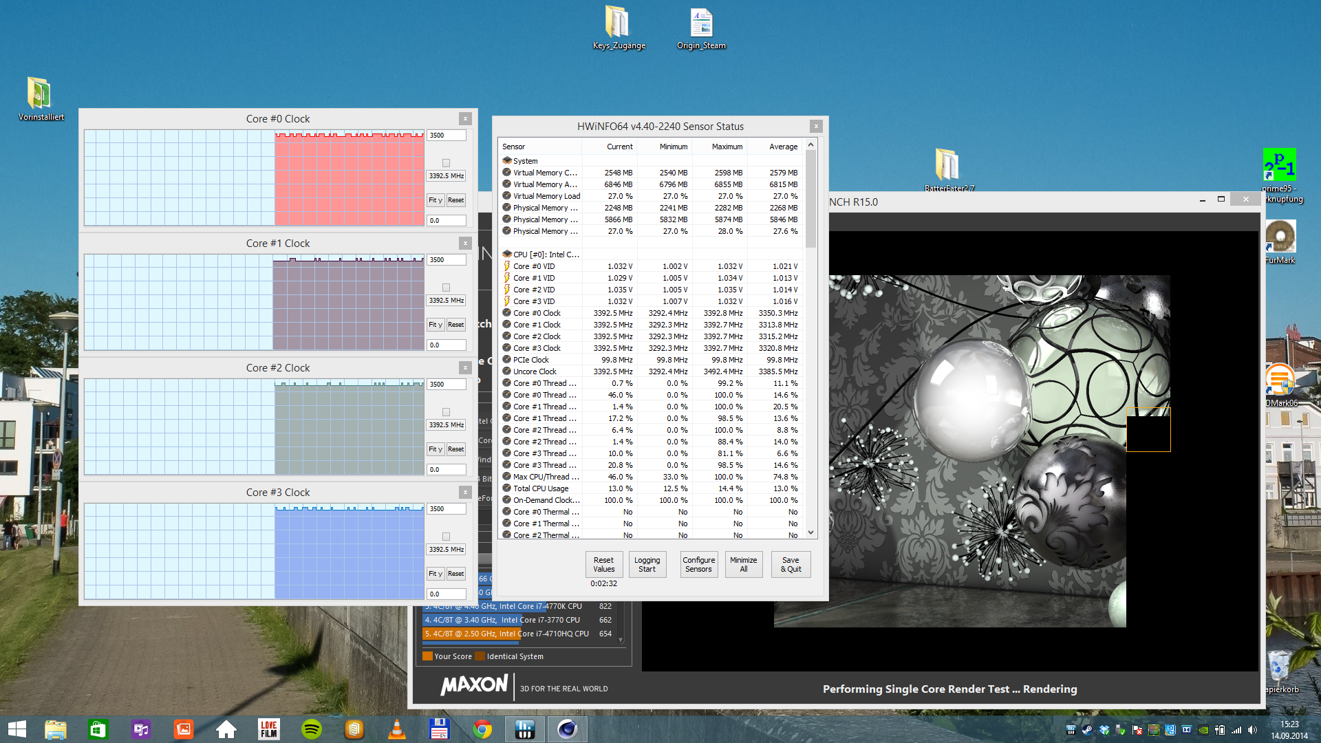This screenshot has width=1321, height=743.
Task: Open the floppy disk icon app on taskbar
Action: [440, 729]
